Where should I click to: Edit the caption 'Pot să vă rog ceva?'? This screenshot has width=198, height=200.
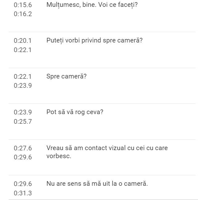coord(75,112)
